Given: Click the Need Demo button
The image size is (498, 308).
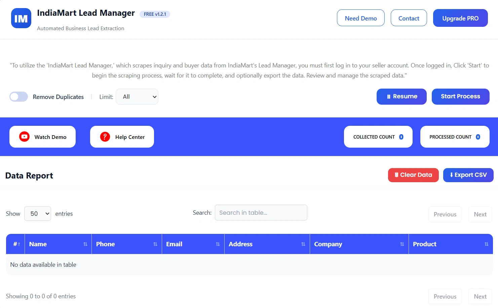Looking at the screenshot, I should tap(361, 18).
